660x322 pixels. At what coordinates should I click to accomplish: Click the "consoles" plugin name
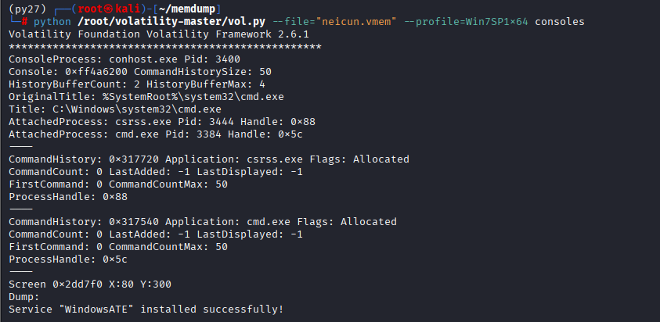point(560,22)
